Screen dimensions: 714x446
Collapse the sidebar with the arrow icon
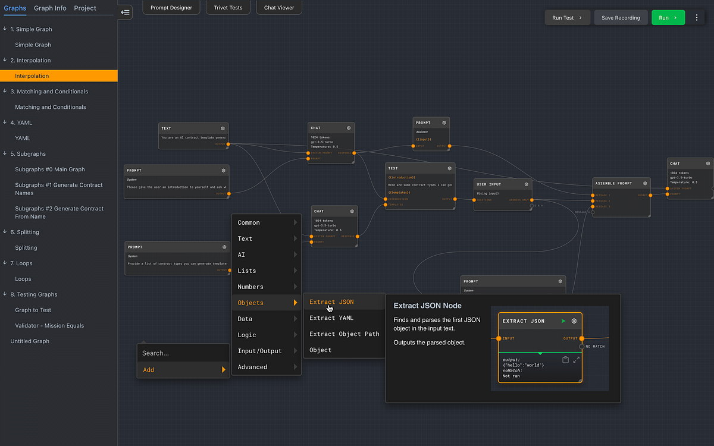click(125, 11)
